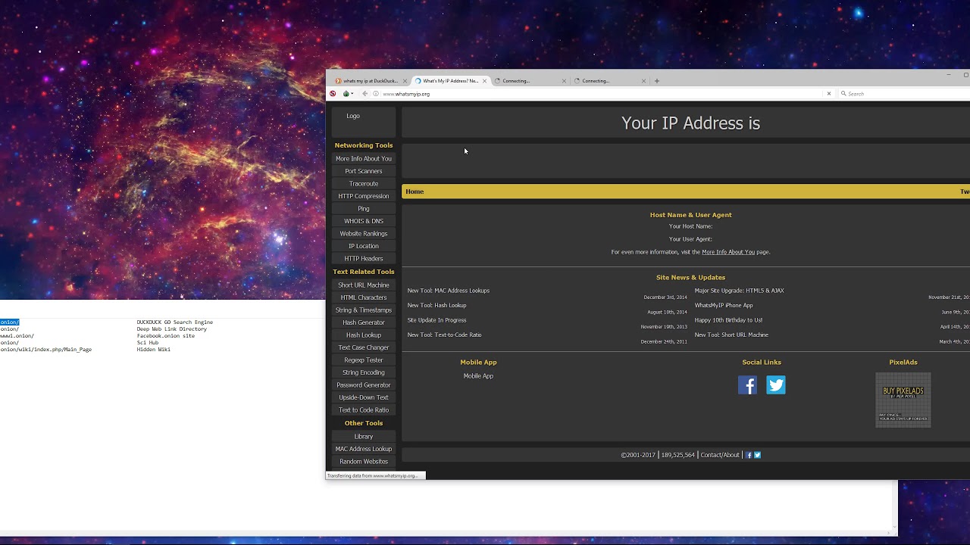Open news item New Tool: MAC Address Lookups
This screenshot has width=970, height=545.
point(449,291)
